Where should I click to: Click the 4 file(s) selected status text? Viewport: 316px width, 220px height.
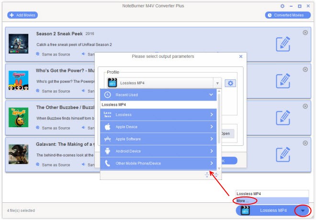21,210
